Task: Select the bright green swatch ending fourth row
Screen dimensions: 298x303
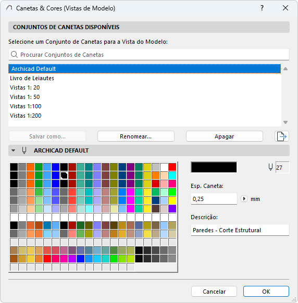Action: 172,192
